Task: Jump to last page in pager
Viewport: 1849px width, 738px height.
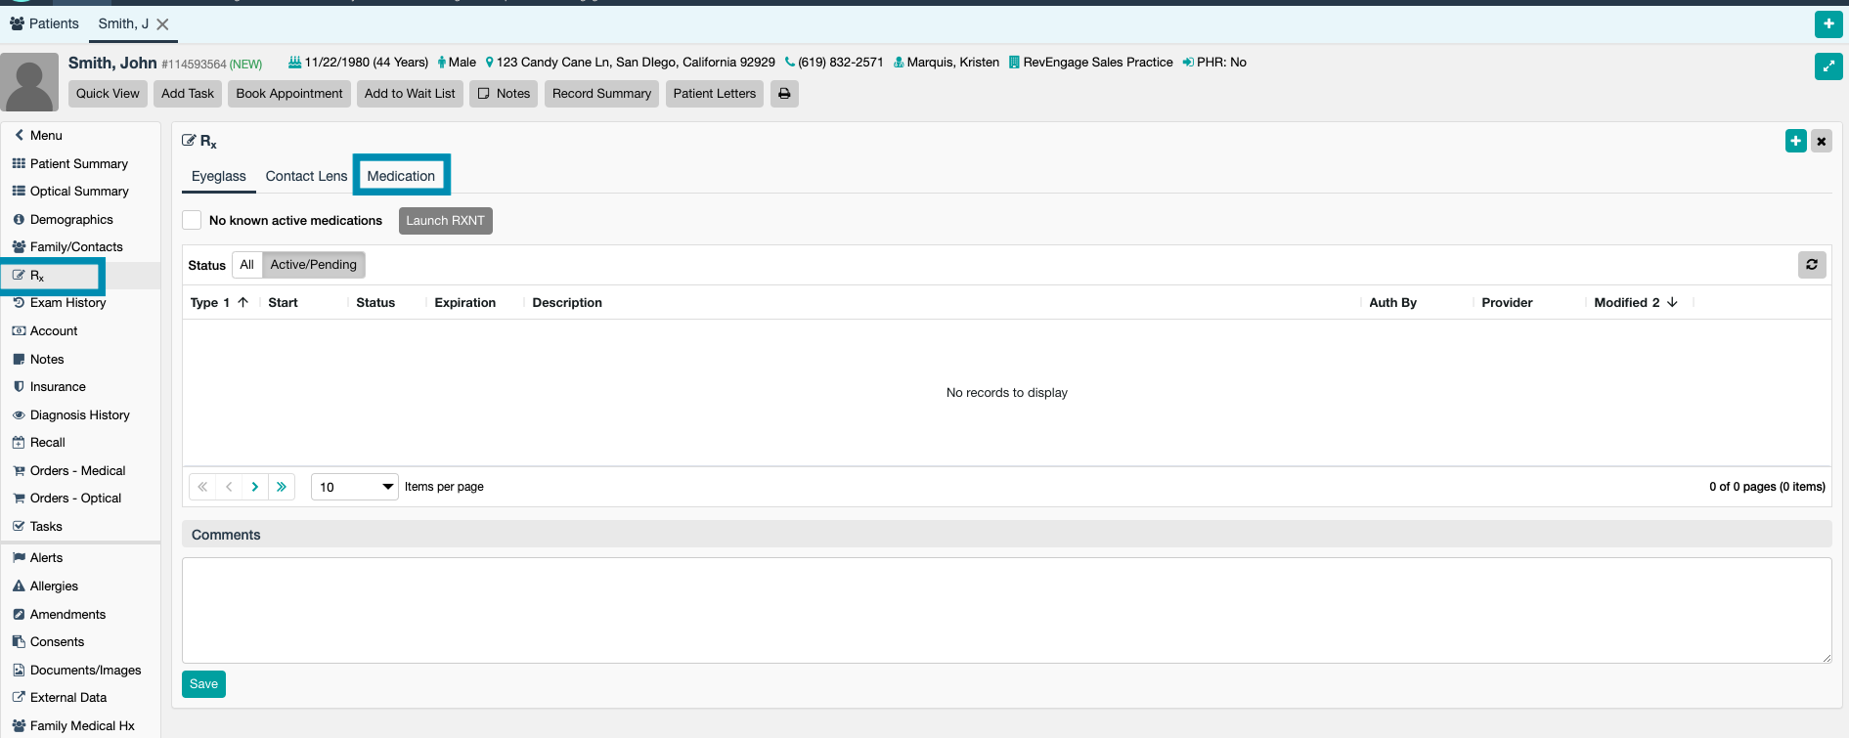Action: pos(282,487)
